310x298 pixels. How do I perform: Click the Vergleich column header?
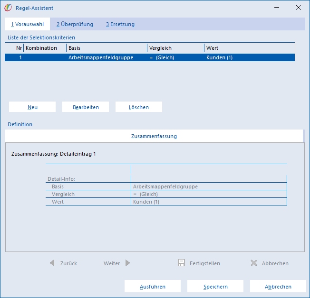pos(175,48)
